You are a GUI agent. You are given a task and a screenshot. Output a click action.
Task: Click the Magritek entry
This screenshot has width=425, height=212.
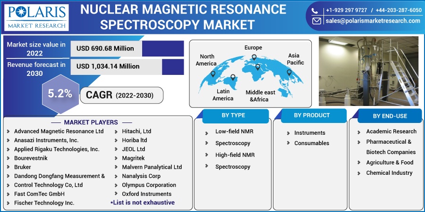[133, 158]
